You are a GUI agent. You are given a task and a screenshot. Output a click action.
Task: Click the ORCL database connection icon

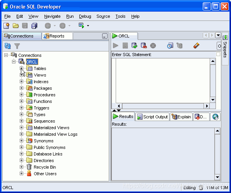(x=22, y=61)
